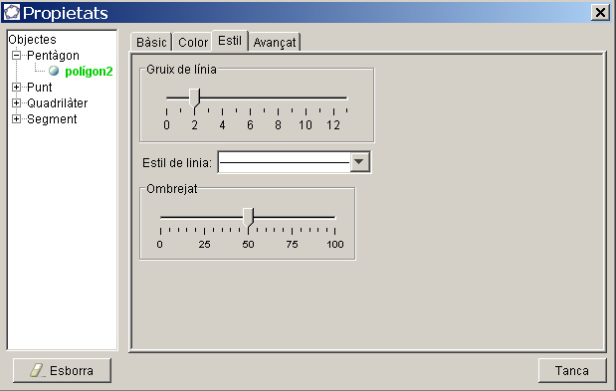616x391 pixels.
Task: Open the Estil de línia dropdown arrow
Action: [359, 162]
